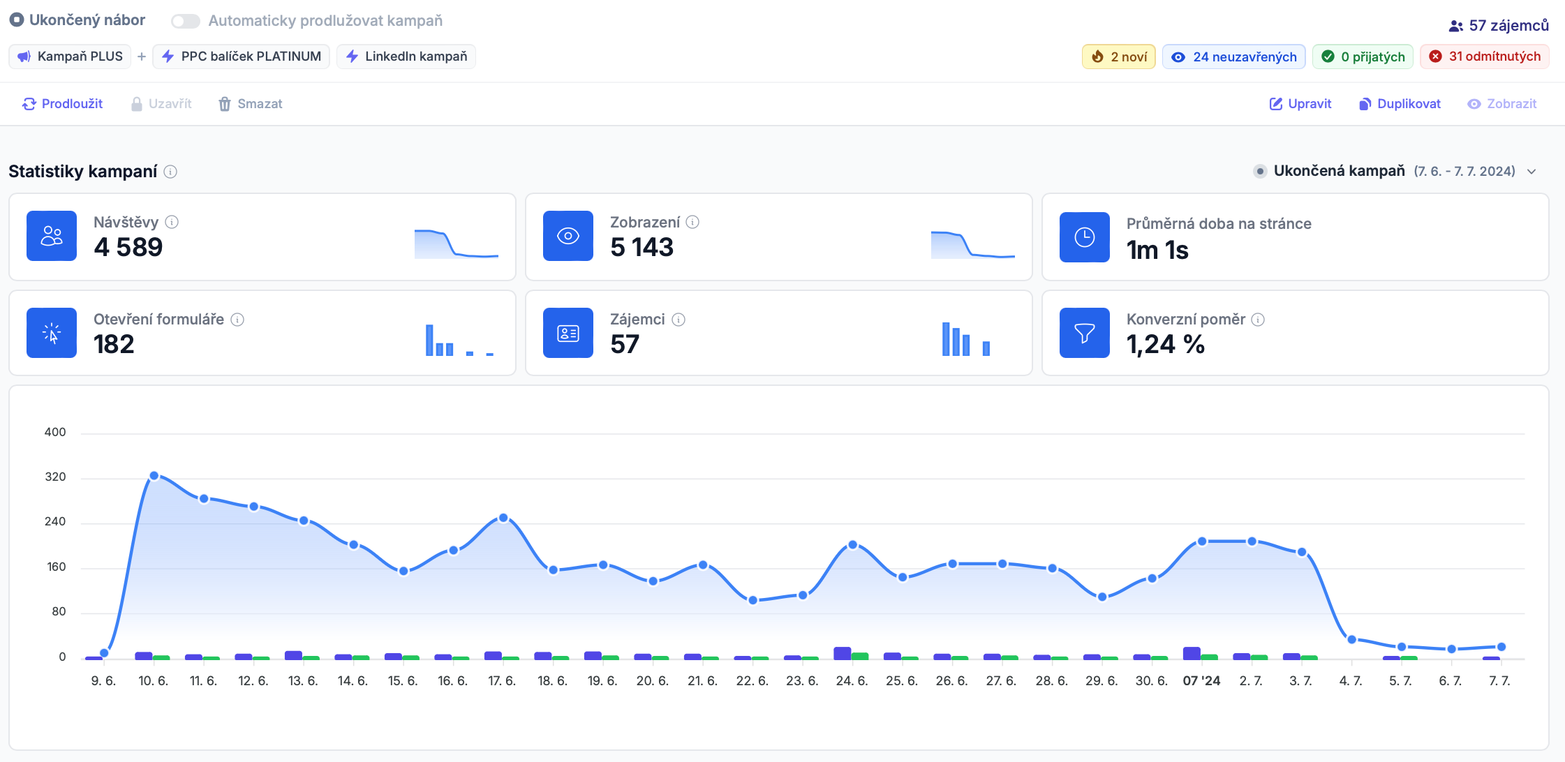Image resolution: width=1565 pixels, height=762 pixels.
Task: Click the purple bar at 07 '24
Action: point(1192,653)
